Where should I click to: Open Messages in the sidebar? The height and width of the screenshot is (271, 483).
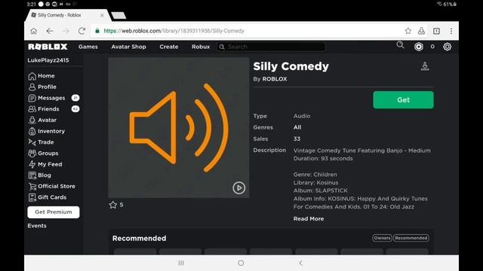(x=47, y=98)
